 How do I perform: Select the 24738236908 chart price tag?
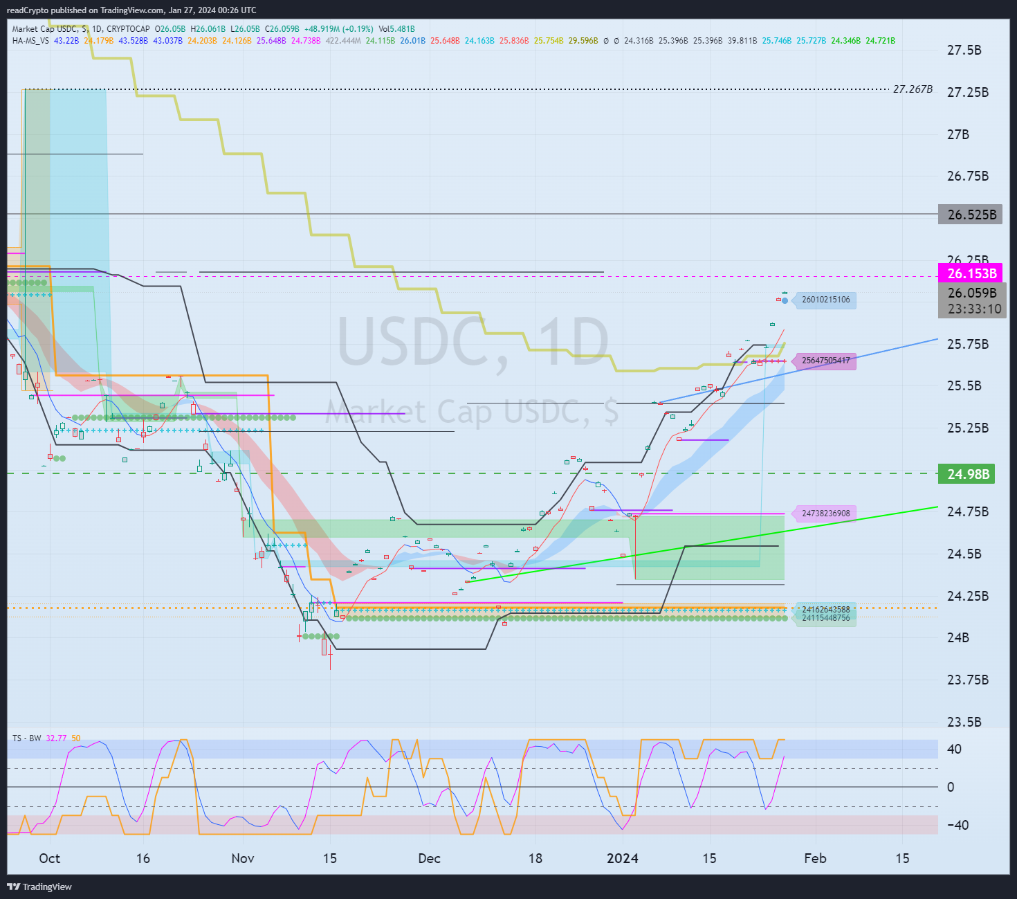825,514
